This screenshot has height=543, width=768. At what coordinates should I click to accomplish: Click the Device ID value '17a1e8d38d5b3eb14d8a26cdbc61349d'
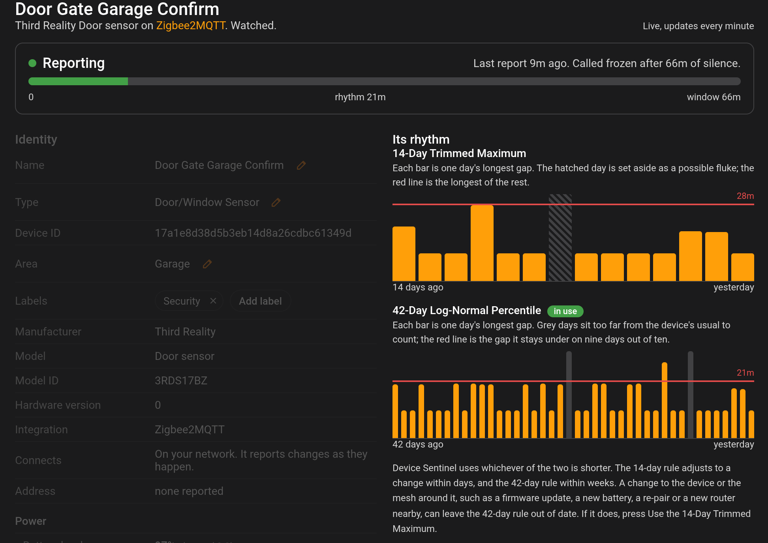tap(253, 233)
